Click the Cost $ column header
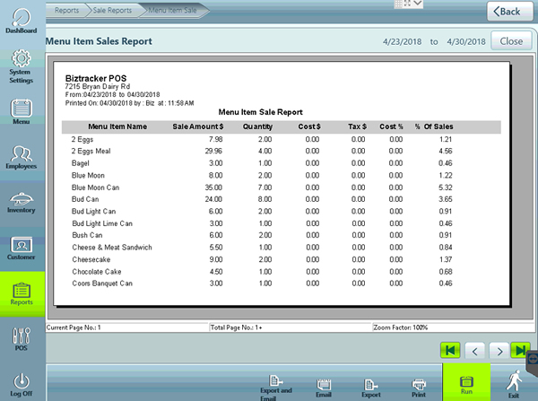This screenshot has height=401, width=538. point(309,126)
